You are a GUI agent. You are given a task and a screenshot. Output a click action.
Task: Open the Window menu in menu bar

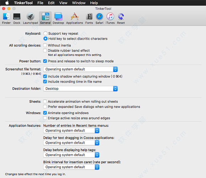79,3
